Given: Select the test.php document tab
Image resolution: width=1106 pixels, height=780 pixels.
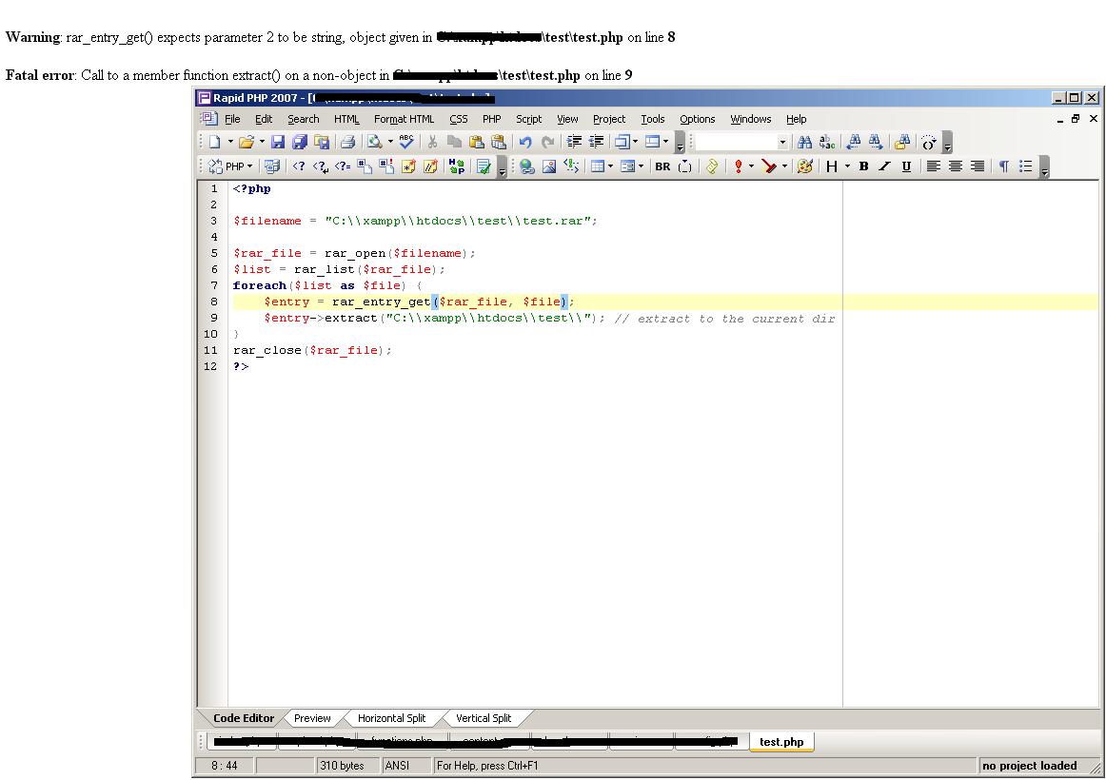Looking at the screenshot, I should click(x=781, y=742).
